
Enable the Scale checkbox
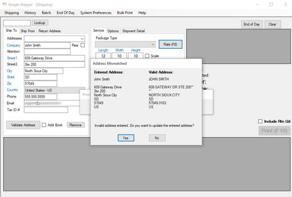click(147, 56)
